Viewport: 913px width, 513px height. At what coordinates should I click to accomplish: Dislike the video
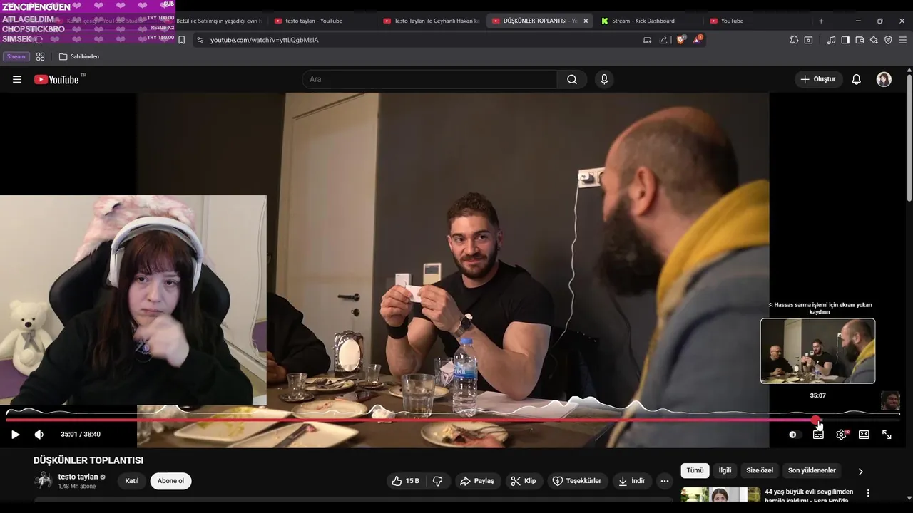point(438,481)
